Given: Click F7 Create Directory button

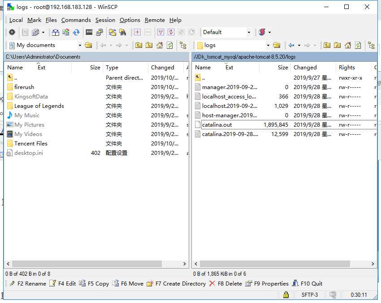Looking at the screenshot, I should 176,283.
